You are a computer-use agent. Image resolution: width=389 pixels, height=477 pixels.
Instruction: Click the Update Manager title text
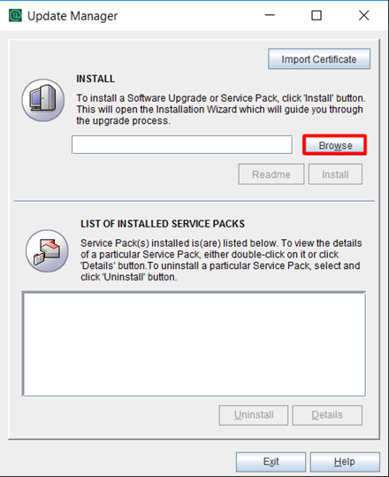pos(72,16)
